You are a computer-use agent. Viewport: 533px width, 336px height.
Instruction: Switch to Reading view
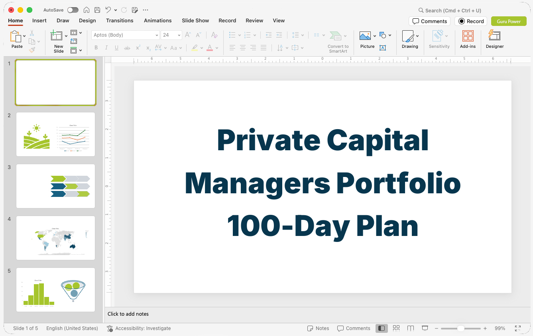coord(410,328)
